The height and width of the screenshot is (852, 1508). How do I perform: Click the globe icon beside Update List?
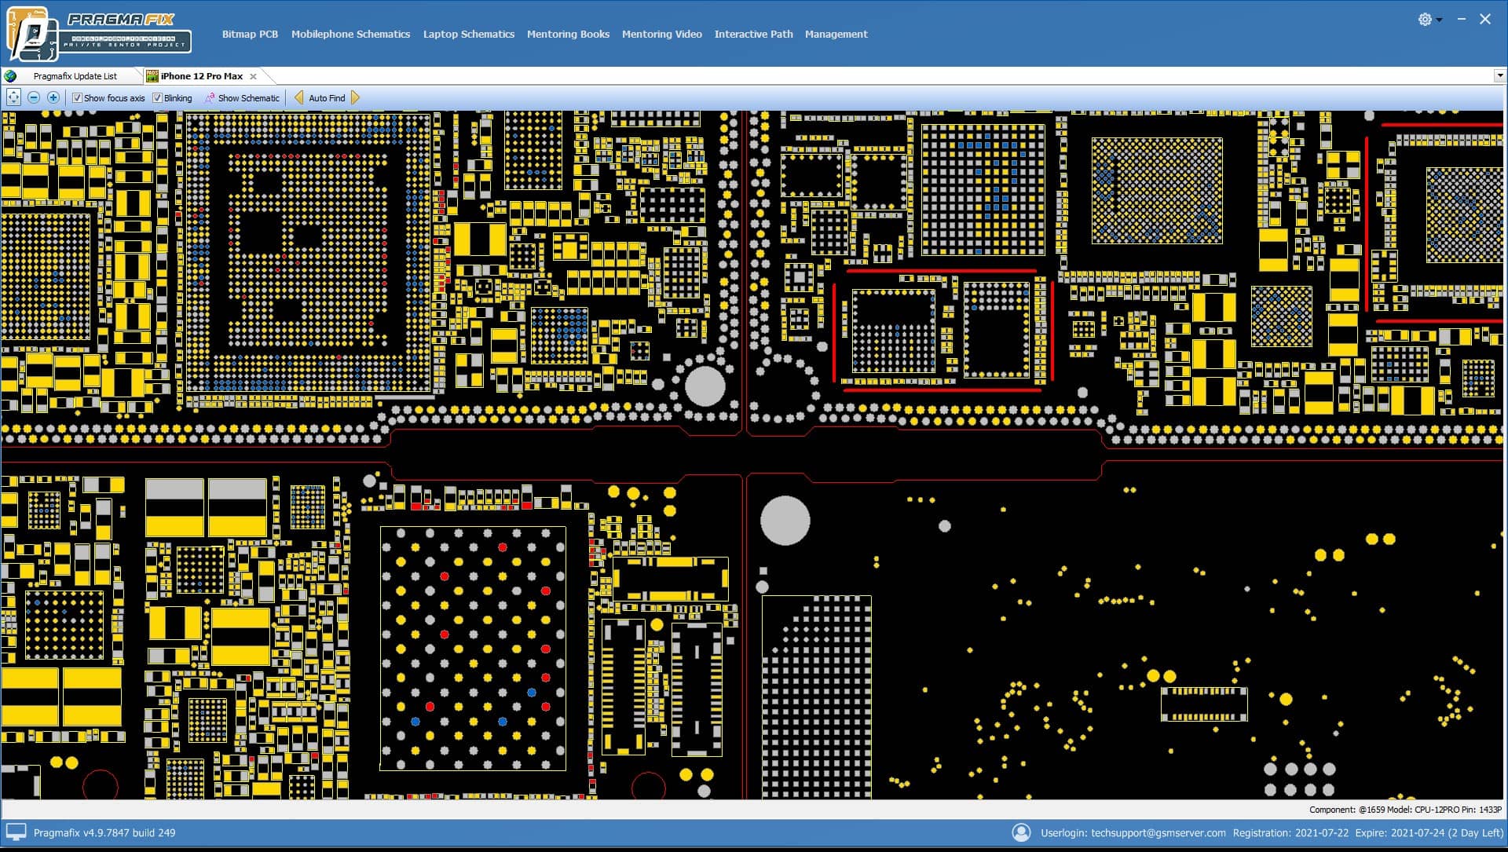tap(10, 76)
